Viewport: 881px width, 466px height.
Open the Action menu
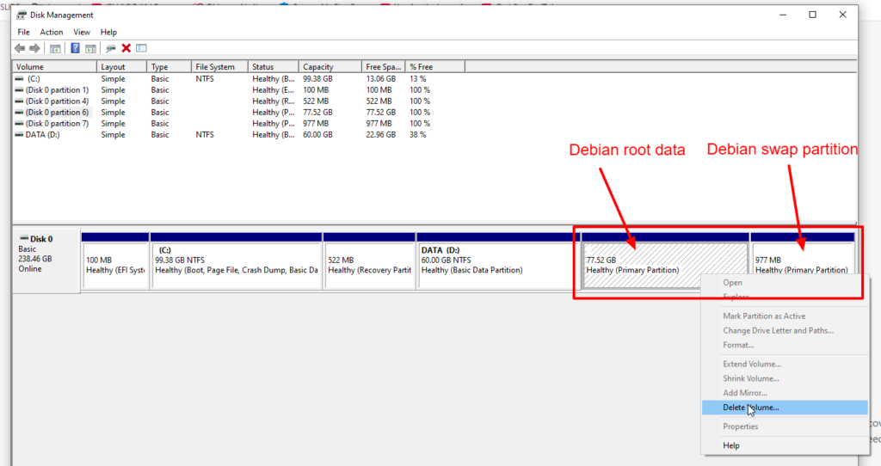coord(52,32)
